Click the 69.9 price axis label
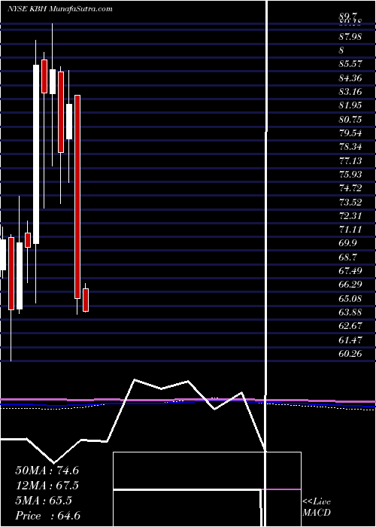376x527 pixels. coord(347,243)
